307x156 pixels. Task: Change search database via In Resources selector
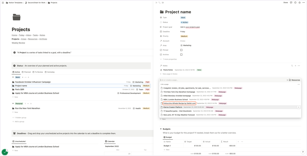pyautogui.click(x=293, y=80)
